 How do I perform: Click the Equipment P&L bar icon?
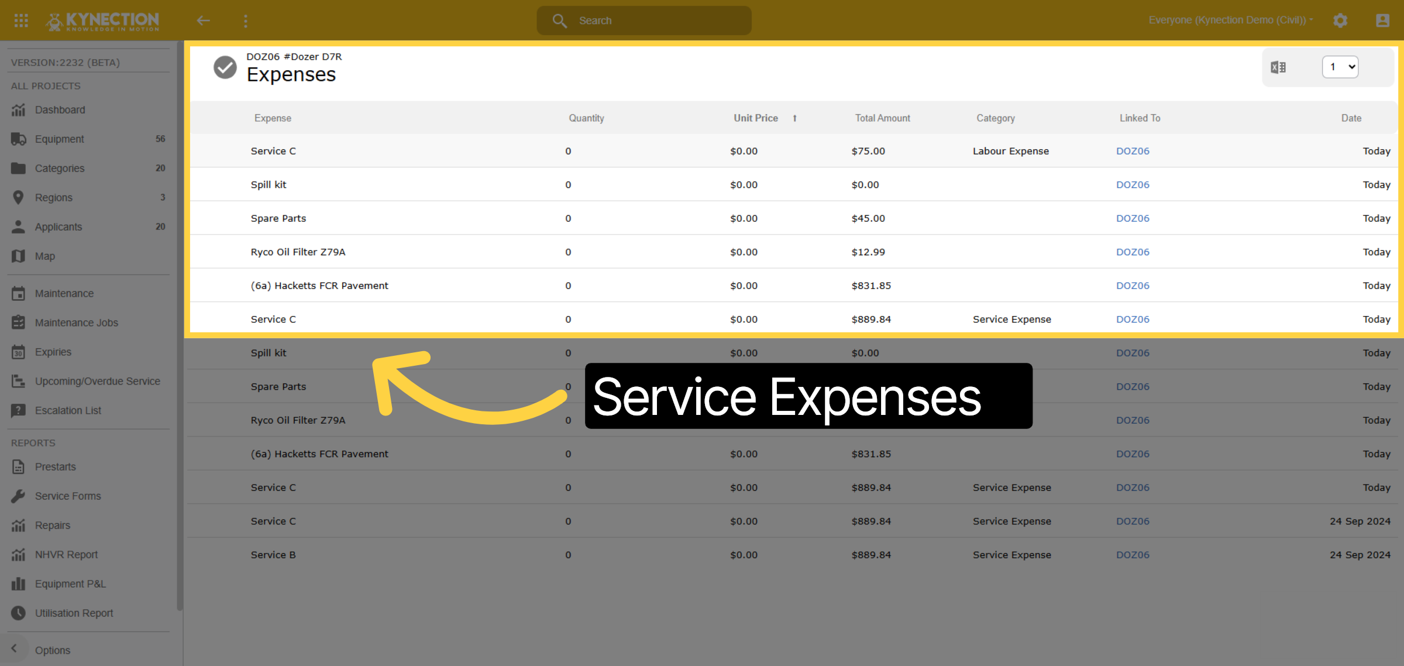[x=19, y=584]
